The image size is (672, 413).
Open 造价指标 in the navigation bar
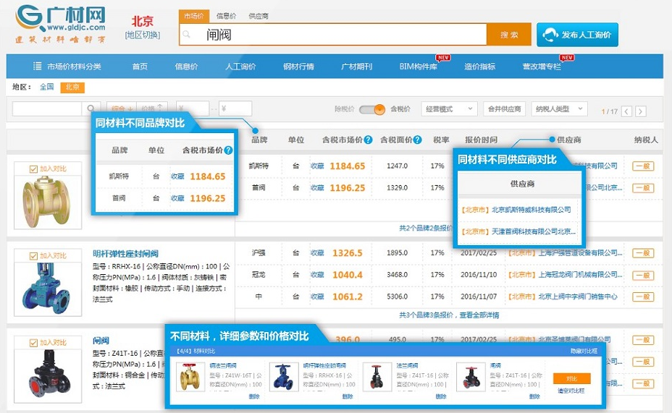tap(480, 67)
